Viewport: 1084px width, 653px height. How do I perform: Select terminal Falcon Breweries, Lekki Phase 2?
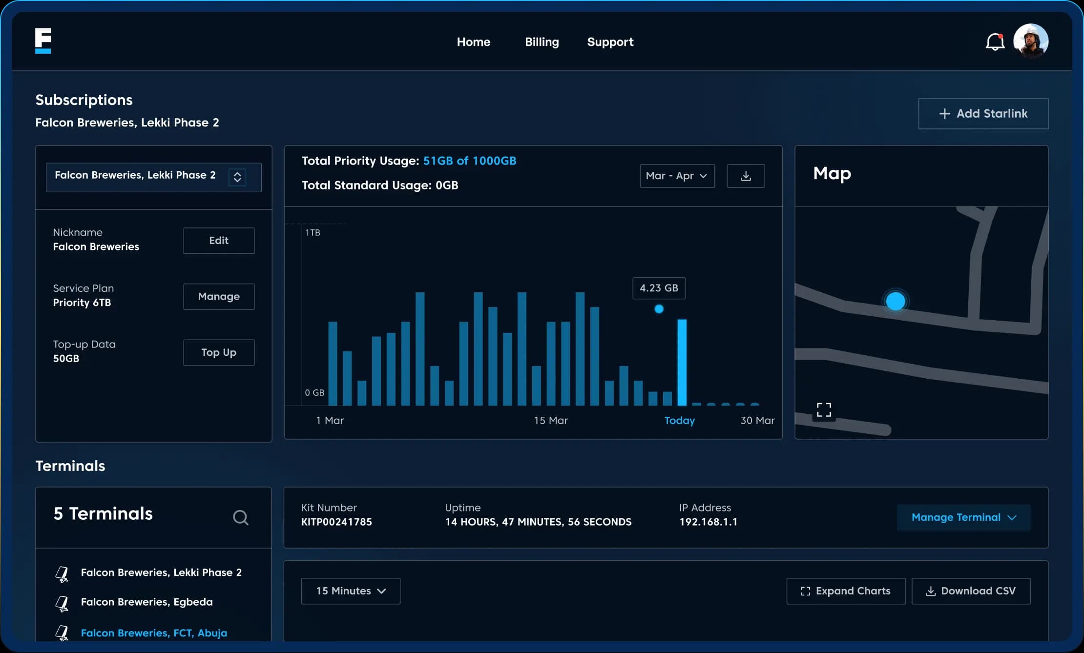(x=161, y=572)
